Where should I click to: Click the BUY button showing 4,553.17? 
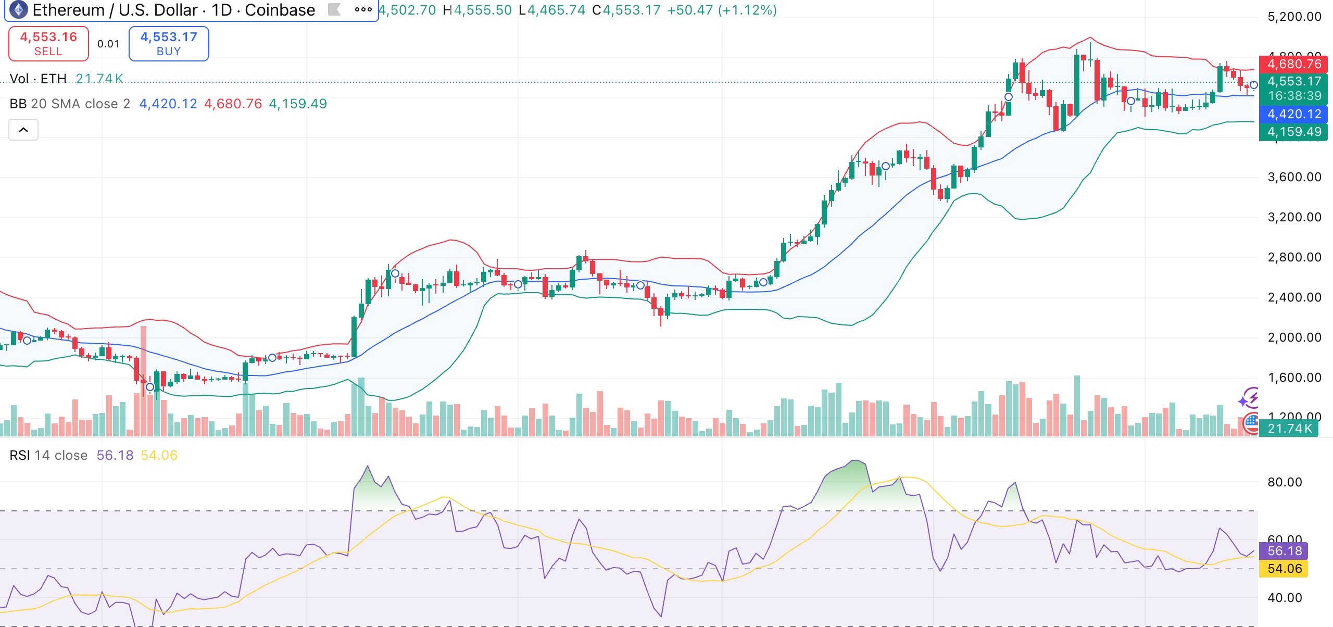(168, 44)
